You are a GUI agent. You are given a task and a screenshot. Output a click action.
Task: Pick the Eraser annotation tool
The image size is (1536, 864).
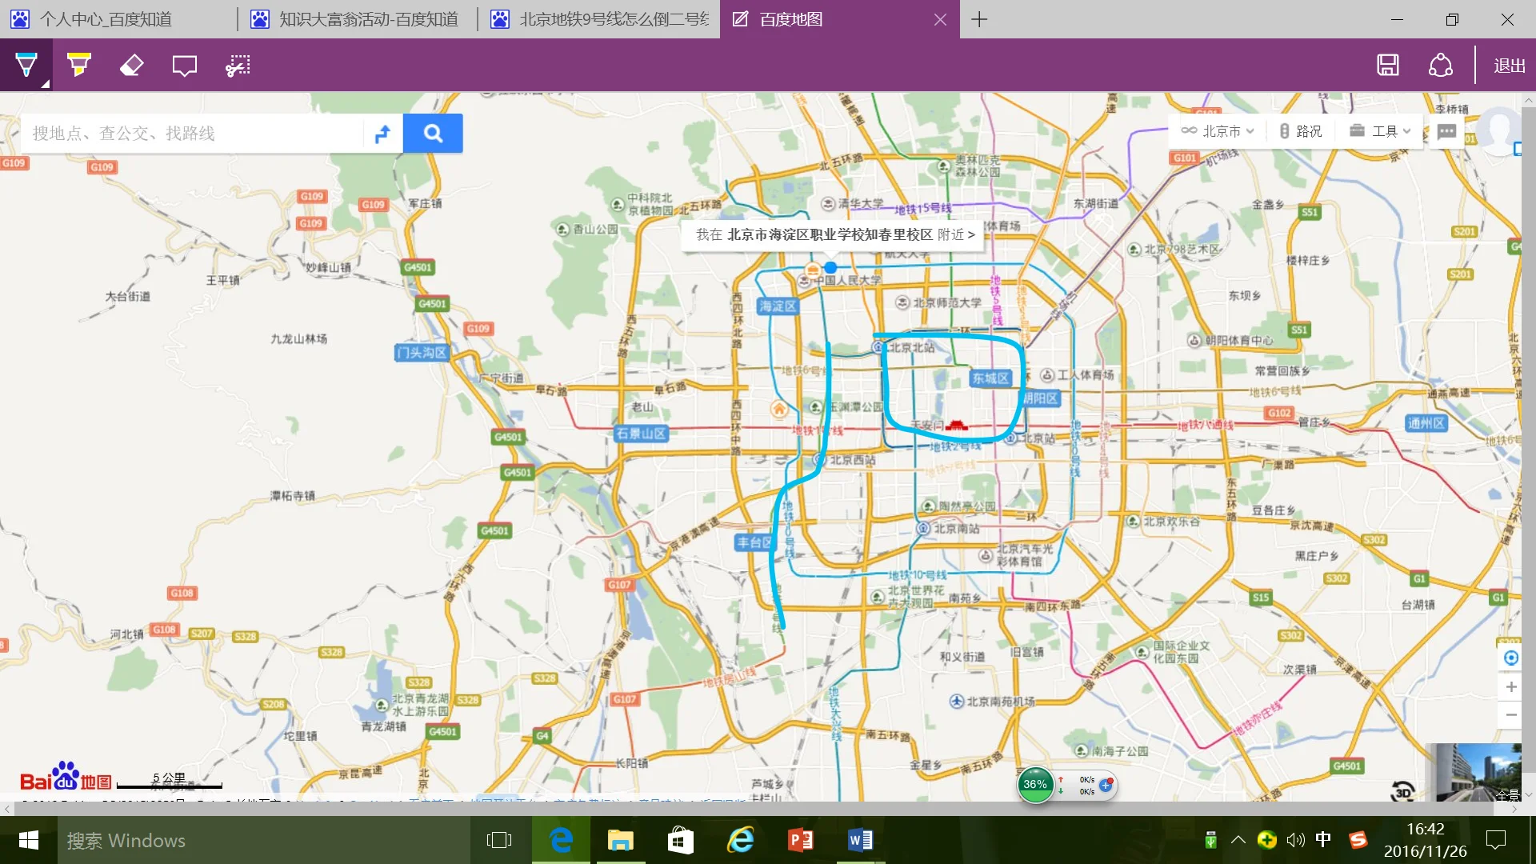tap(130, 65)
